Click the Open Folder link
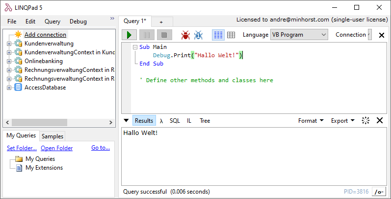The width and height of the screenshot is (391, 199). pyautogui.click(x=56, y=148)
